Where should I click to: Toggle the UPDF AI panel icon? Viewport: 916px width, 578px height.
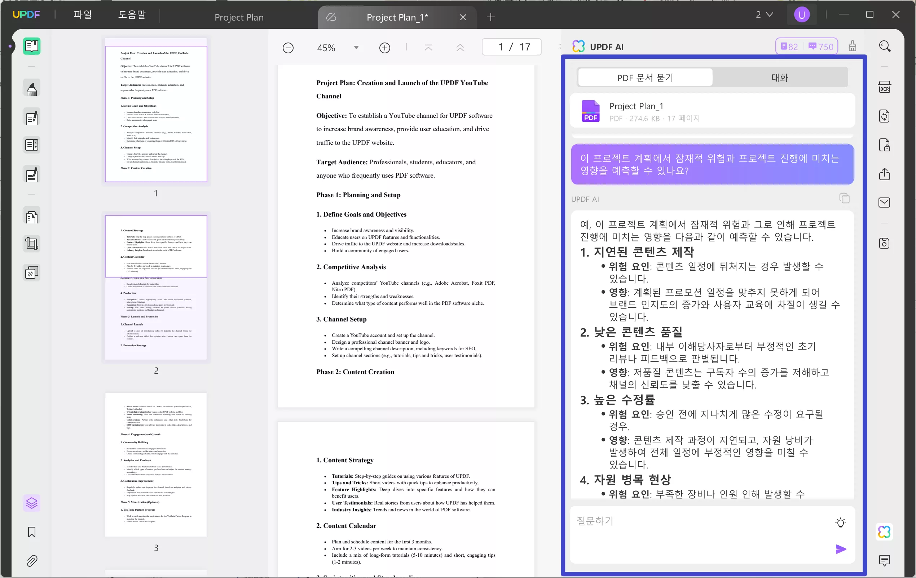pos(884,532)
